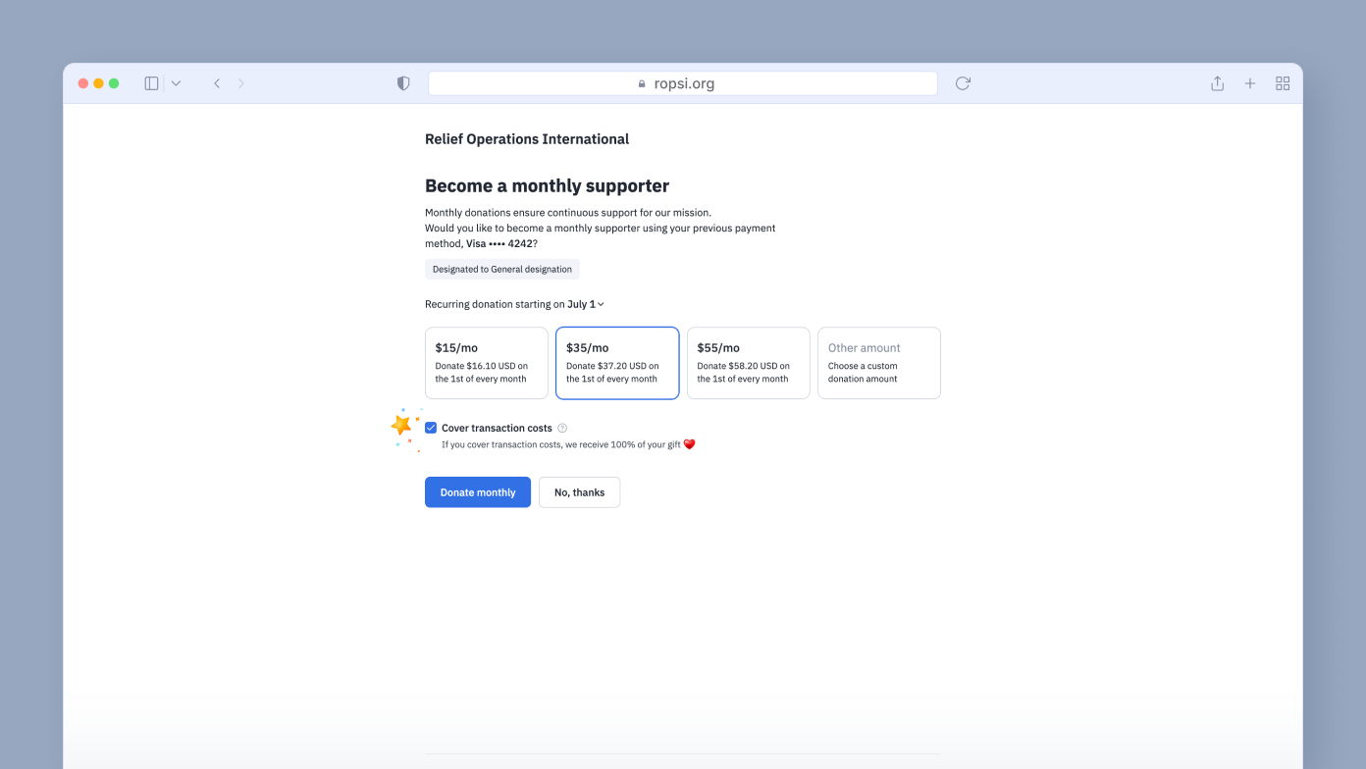Maximize the window with green button
Screen dimensions: 1366x769
(x=114, y=83)
